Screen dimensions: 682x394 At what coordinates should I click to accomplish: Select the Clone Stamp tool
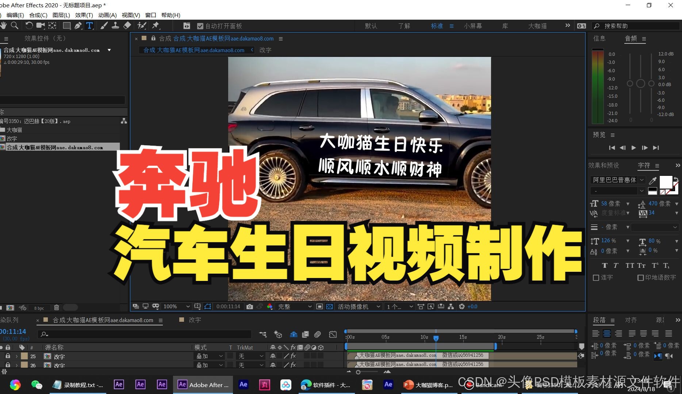click(115, 26)
